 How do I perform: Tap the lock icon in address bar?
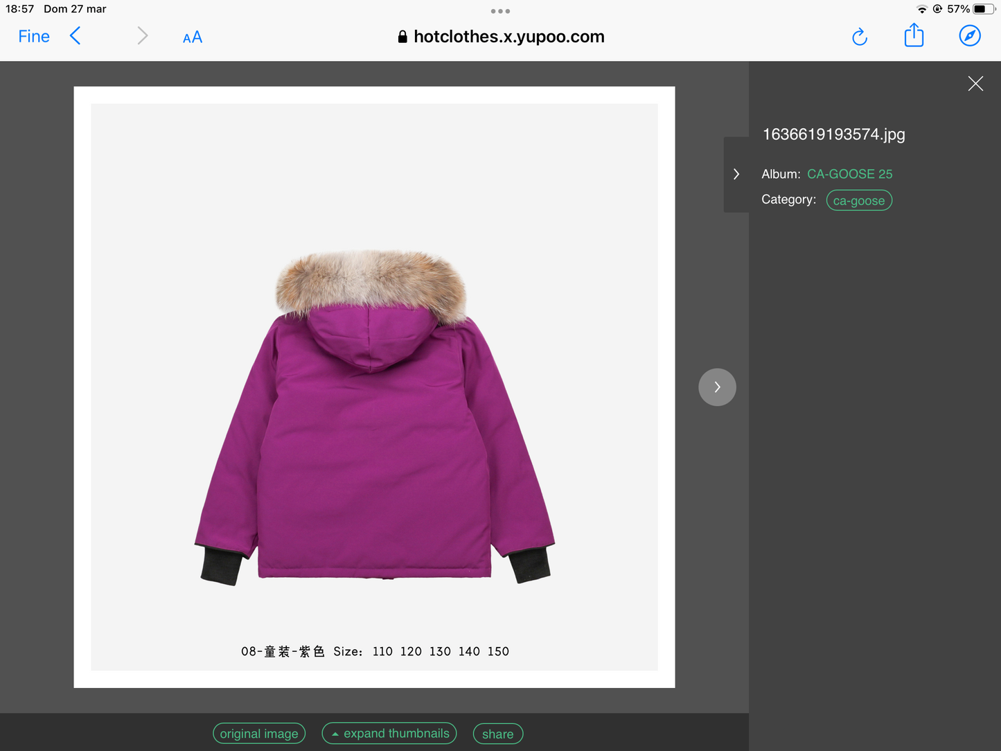tap(402, 37)
